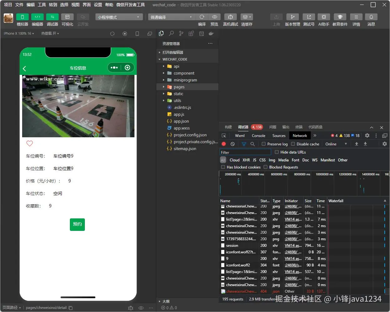This screenshot has width=390, height=312.
Task: Click the green 预约 reserve button
Action: (x=77, y=224)
